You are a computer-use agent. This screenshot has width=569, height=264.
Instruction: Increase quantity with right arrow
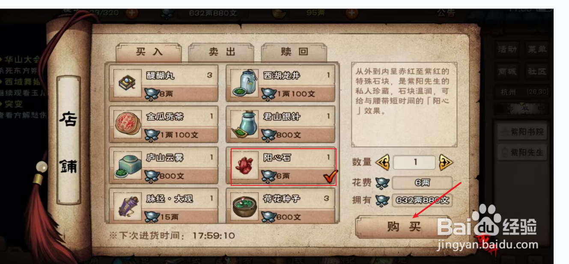tap(446, 162)
